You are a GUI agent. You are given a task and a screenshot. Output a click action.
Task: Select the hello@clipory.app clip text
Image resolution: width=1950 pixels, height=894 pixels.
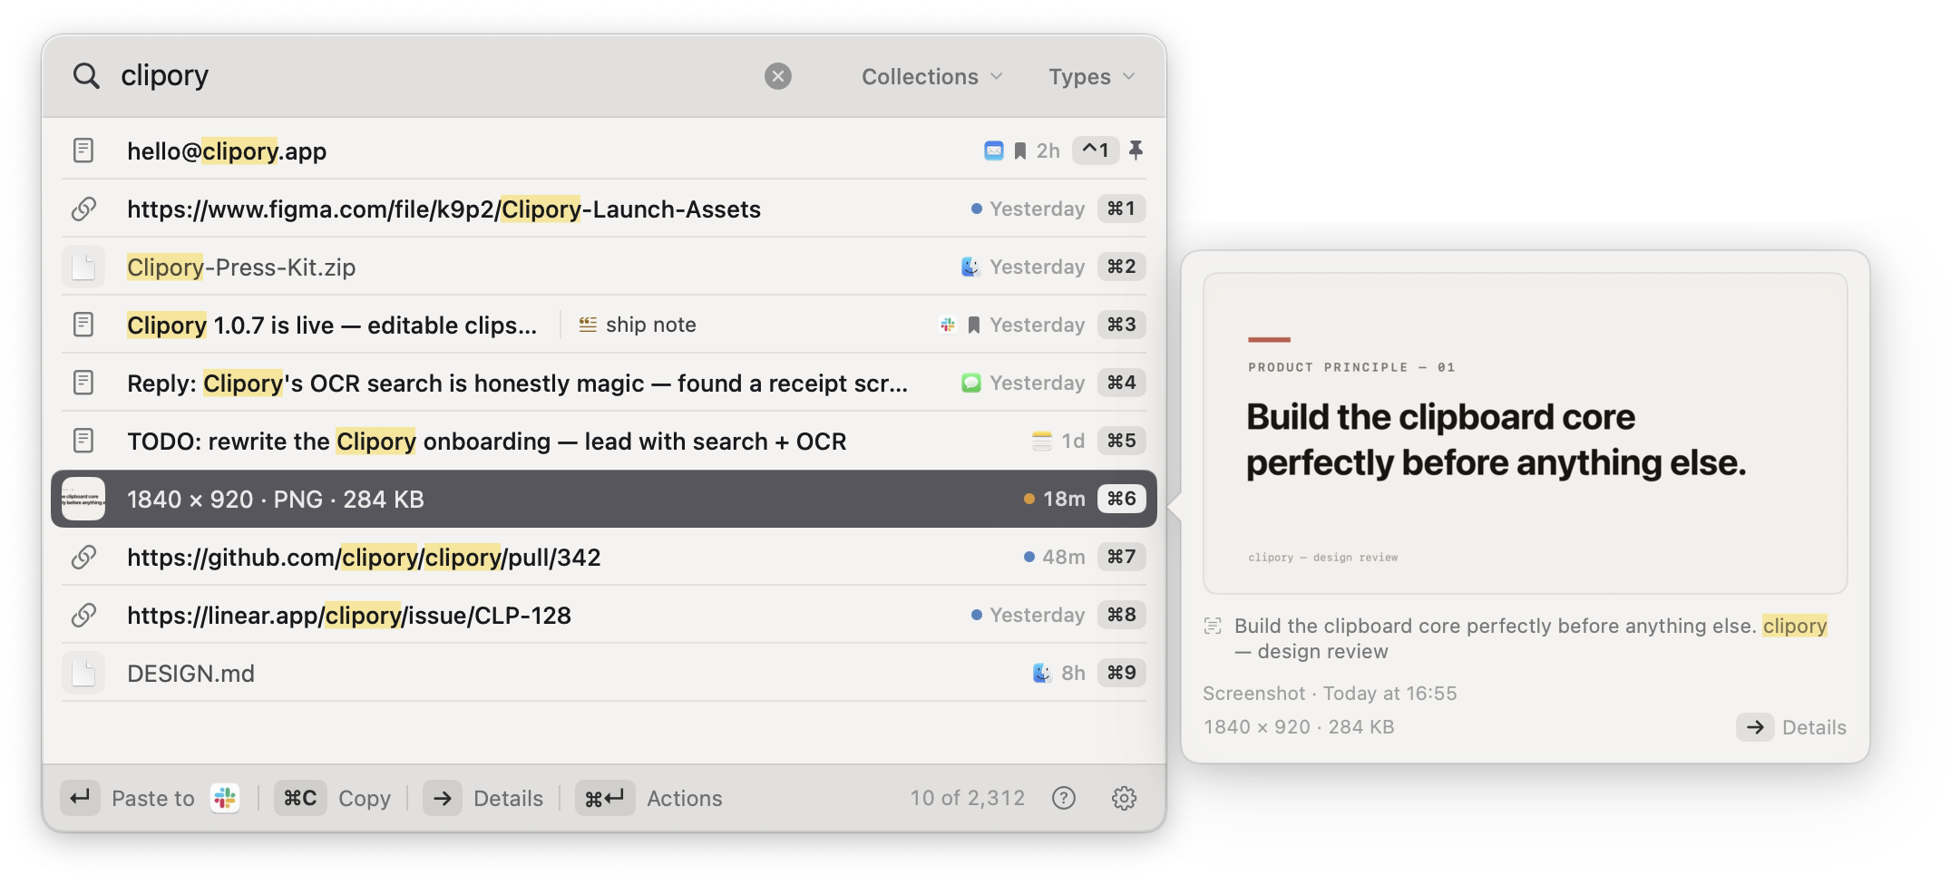click(227, 151)
